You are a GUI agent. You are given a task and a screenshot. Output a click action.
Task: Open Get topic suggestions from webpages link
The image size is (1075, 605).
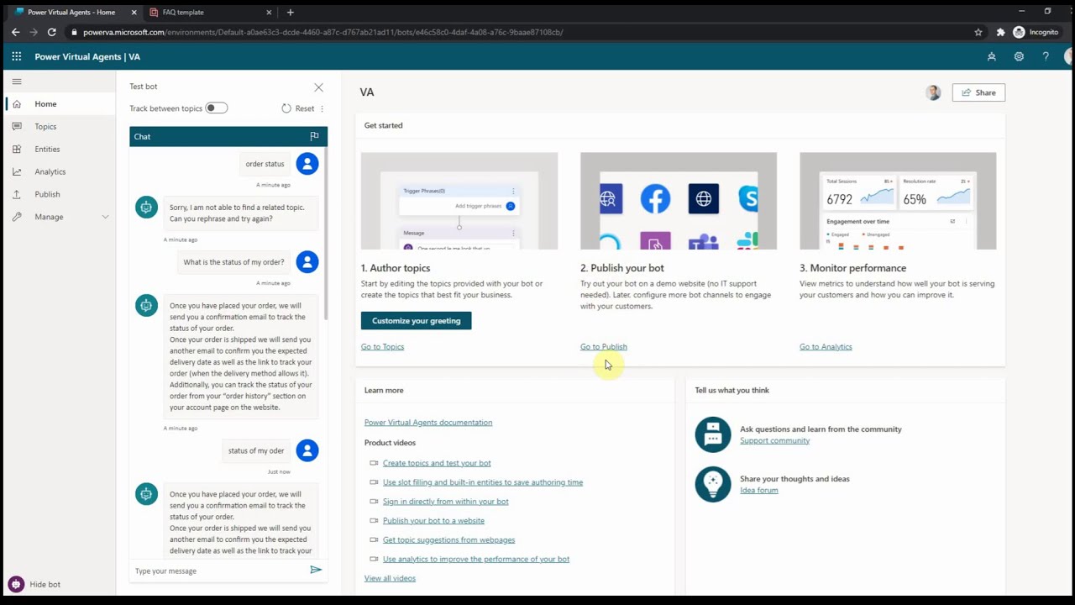(448, 540)
